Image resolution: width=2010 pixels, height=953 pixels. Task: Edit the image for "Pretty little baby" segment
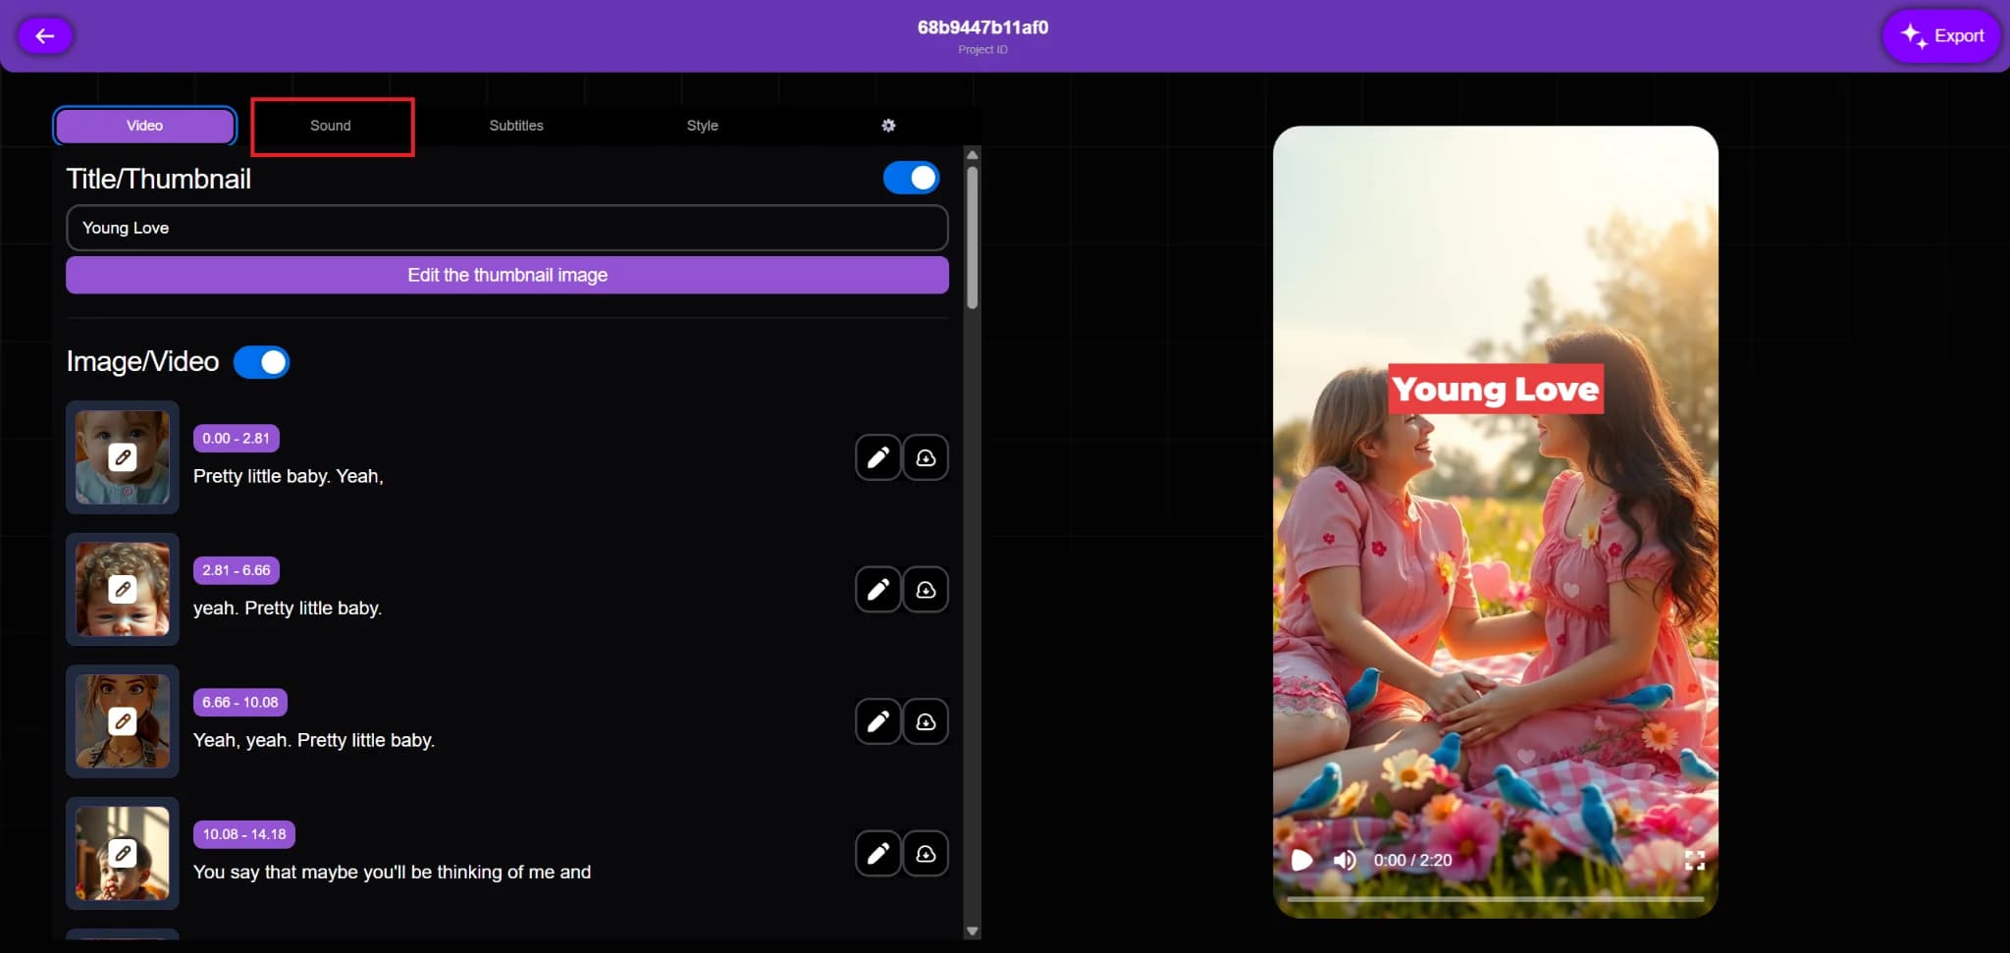877,457
